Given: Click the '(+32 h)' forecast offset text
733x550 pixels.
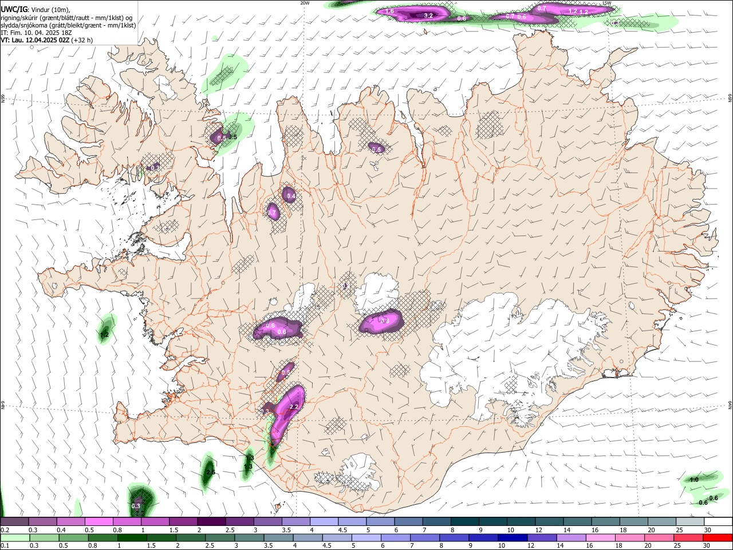Looking at the screenshot, I should coord(83,40).
